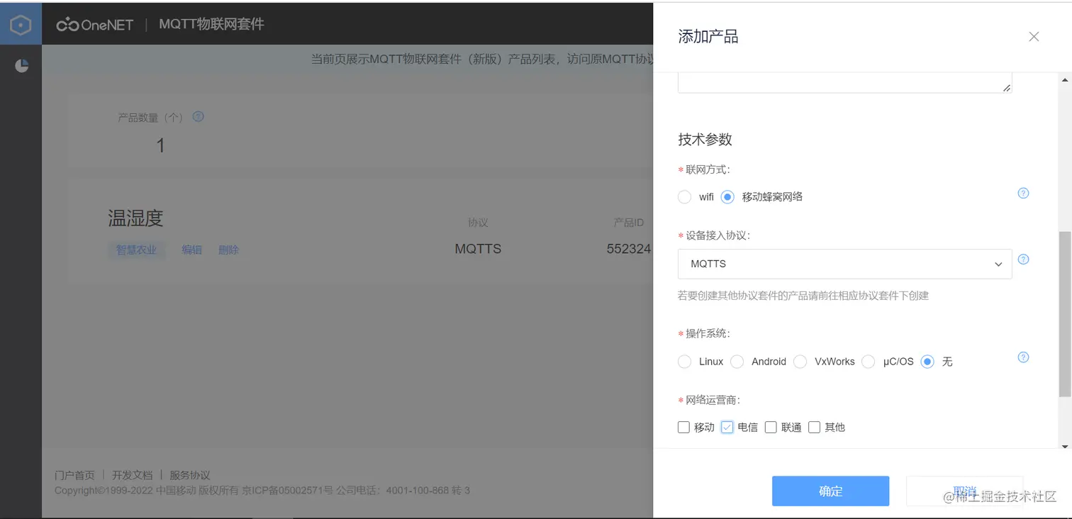The width and height of the screenshot is (1072, 519).
Task: Click product ID value 552324
Action: (630, 249)
